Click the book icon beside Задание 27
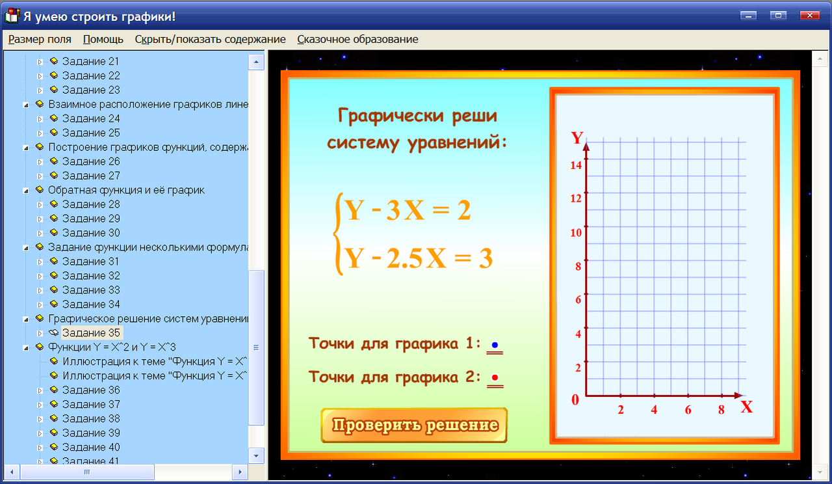 point(53,176)
